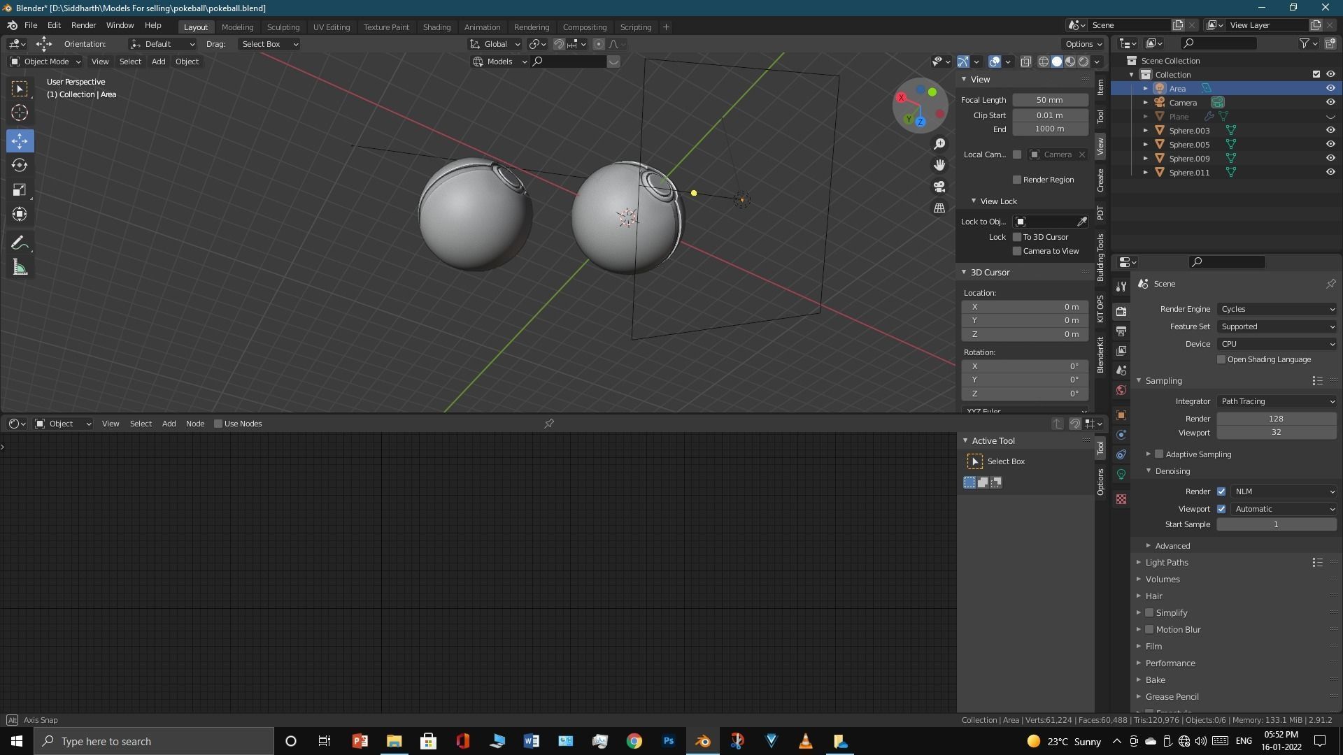This screenshot has width=1343, height=755.
Task: Open the Global transform orientation dropdown
Action: coord(495,44)
